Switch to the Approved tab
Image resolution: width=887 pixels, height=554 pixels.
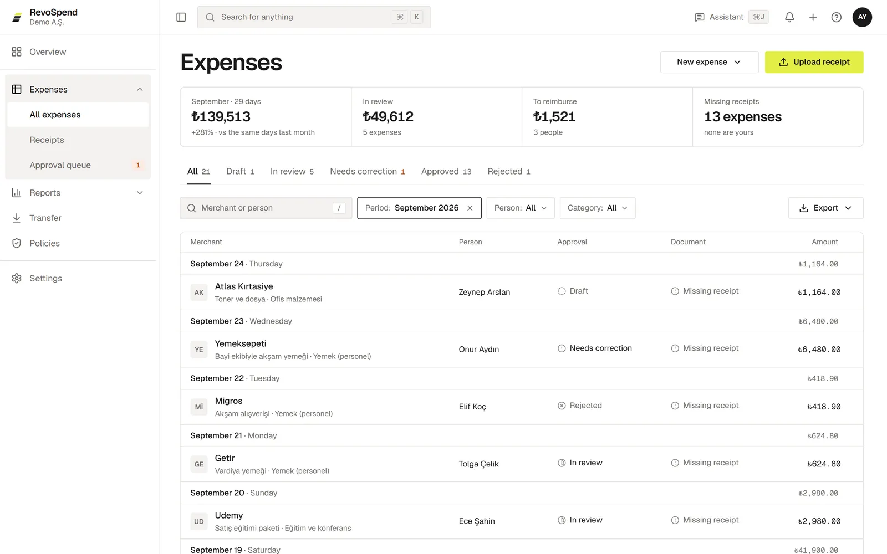tap(446, 171)
